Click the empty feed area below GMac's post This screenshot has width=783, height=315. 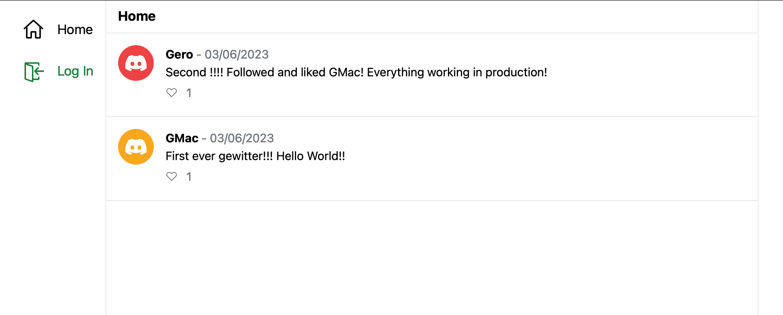coord(431,256)
